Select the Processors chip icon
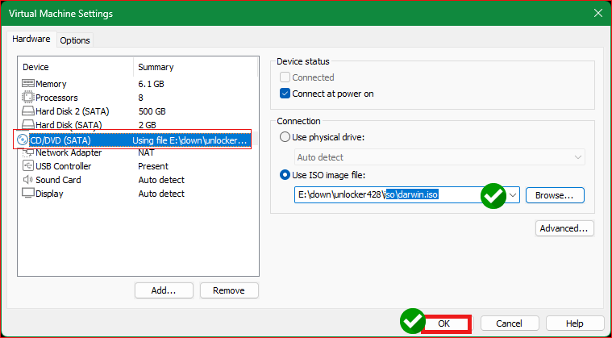This screenshot has height=338, width=612. click(28, 97)
